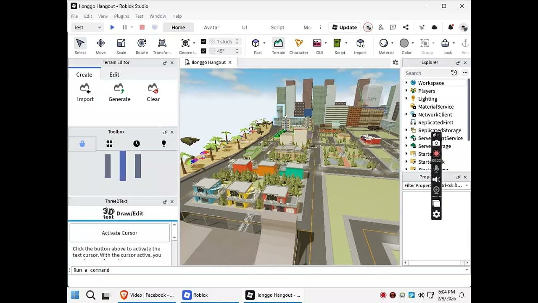The image size is (538, 303).
Task: Switch to the Terrain Editor Edit tab
Action: pyautogui.click(x=114, y=74)
